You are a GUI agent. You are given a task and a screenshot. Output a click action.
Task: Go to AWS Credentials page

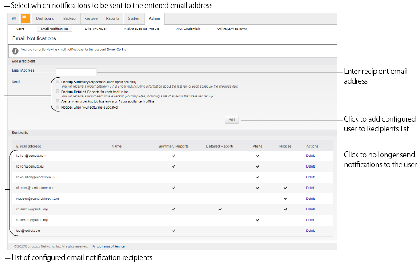(188, 29)
